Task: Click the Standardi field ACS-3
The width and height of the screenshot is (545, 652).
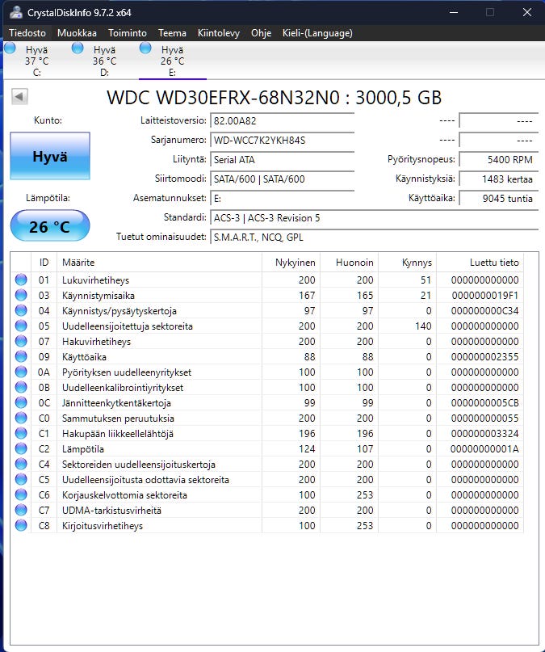Action: pyautogui.click(x=375, y=218)
